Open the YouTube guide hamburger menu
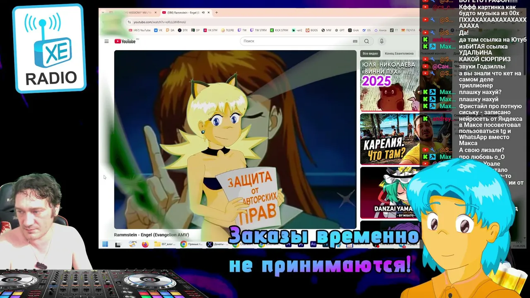The width and height of the screenshot is (530, 298). pyautogui.click(x=106, y=41)
